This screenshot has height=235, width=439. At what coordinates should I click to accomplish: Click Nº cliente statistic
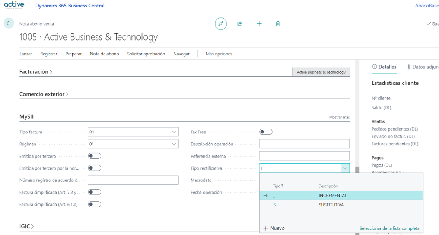tap(381, 98)
